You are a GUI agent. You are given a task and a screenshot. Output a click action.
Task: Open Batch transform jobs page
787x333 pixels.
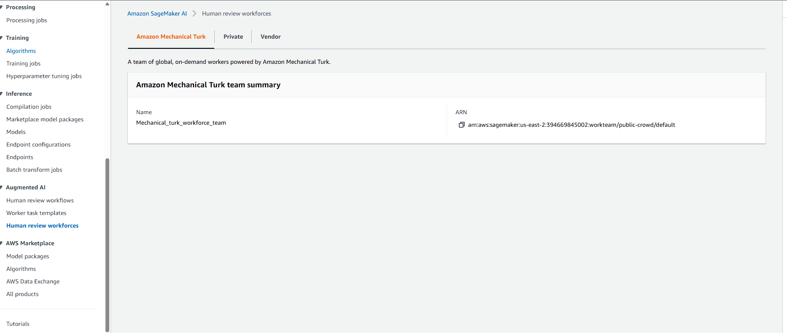click(34, 170)
